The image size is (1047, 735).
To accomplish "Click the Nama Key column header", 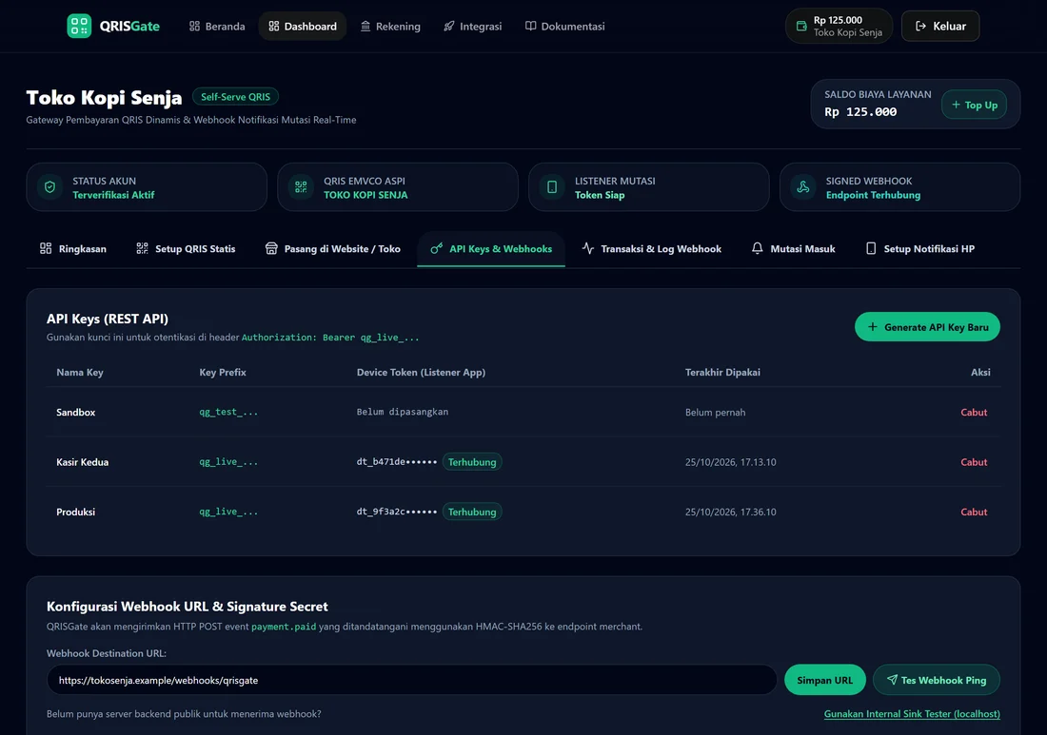I will (79, 372).
